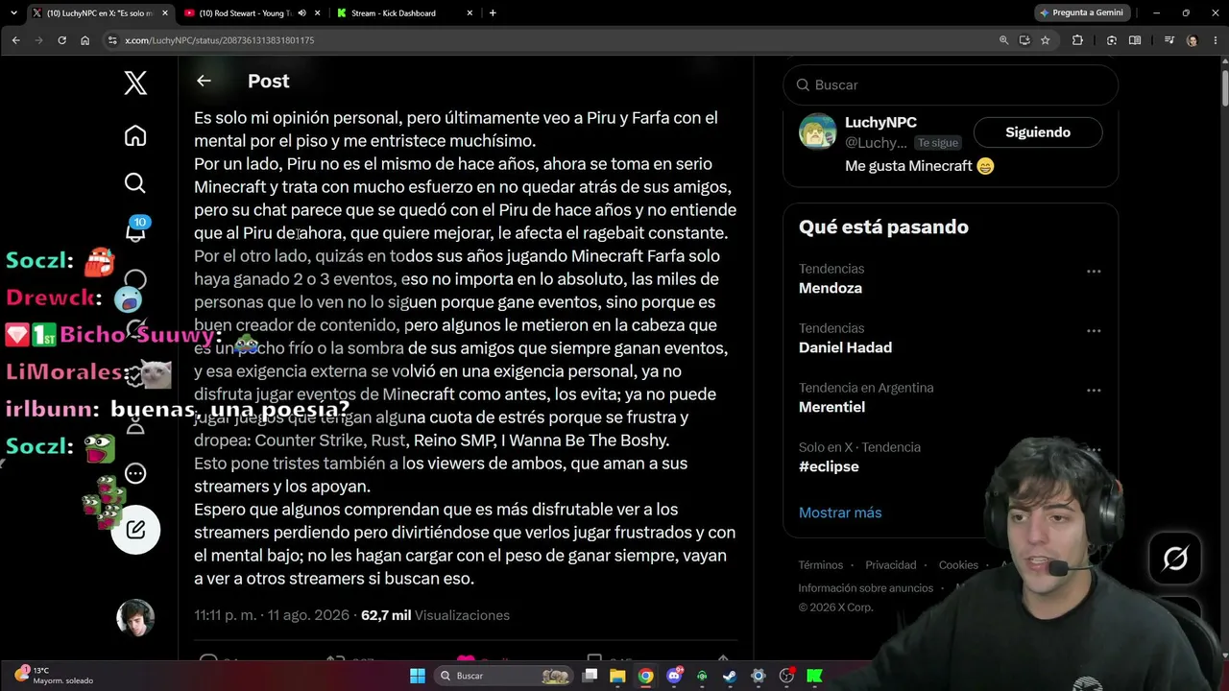1229x691 pixels.
Task: Open the Chrome extensions puzzle icon
Action: click(1077, 40)
